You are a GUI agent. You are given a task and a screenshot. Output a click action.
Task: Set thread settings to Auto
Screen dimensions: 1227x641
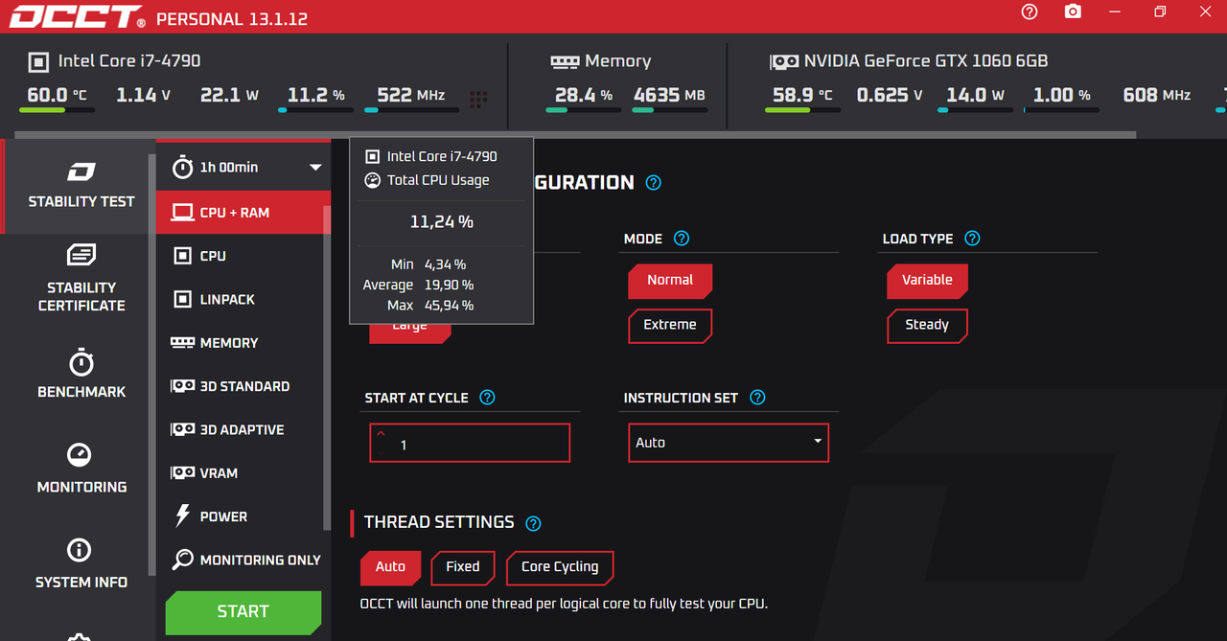(390, 567)
